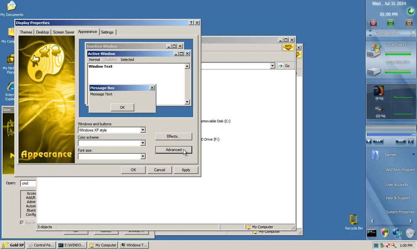Click the Run window Open input field
This screenshot has width=417, height=250.
[x=28, y=183]
